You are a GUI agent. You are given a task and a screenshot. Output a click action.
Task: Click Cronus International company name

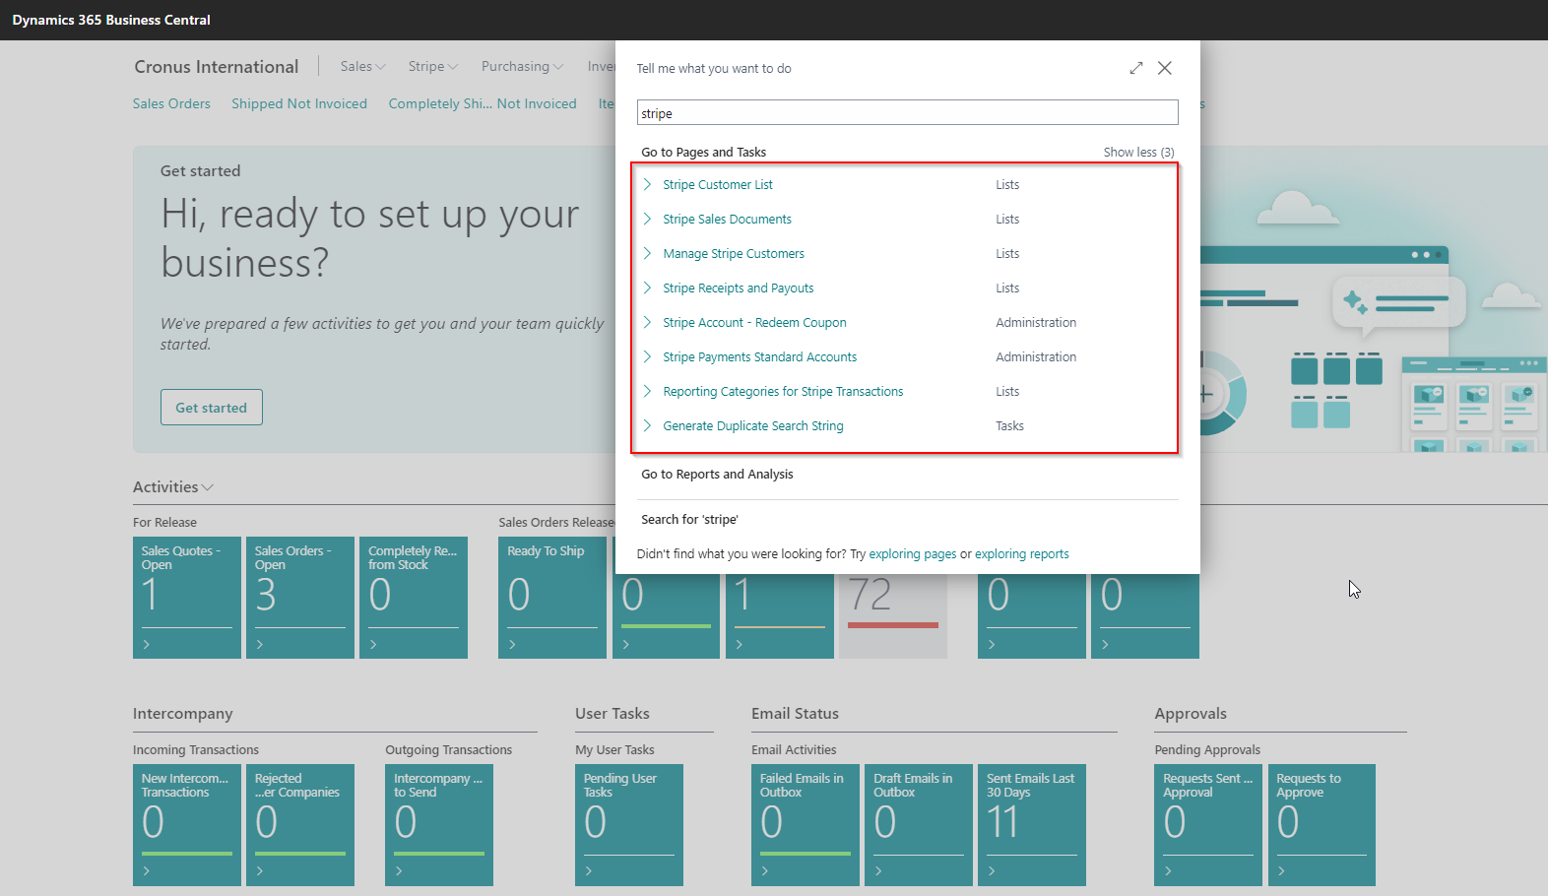tap(217, 66)
